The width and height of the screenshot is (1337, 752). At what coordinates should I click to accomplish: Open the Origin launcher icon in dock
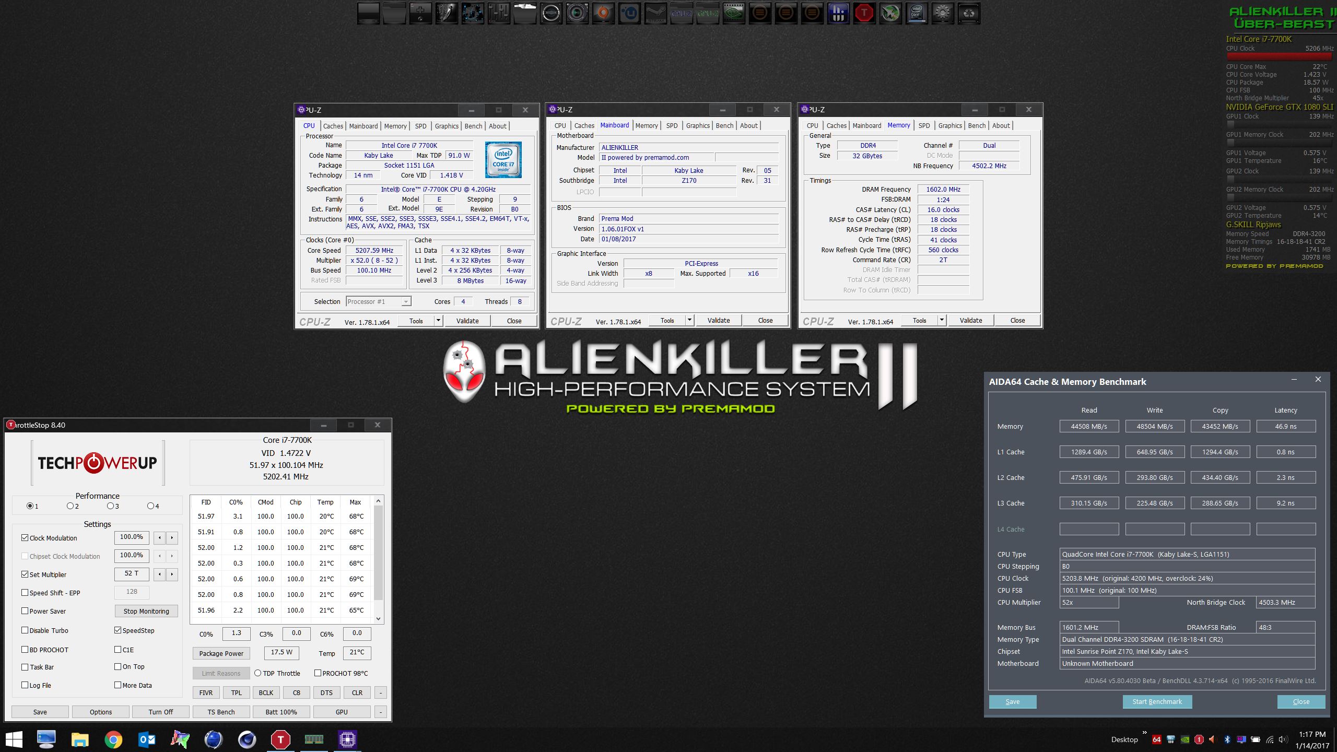tap(603, 13)
